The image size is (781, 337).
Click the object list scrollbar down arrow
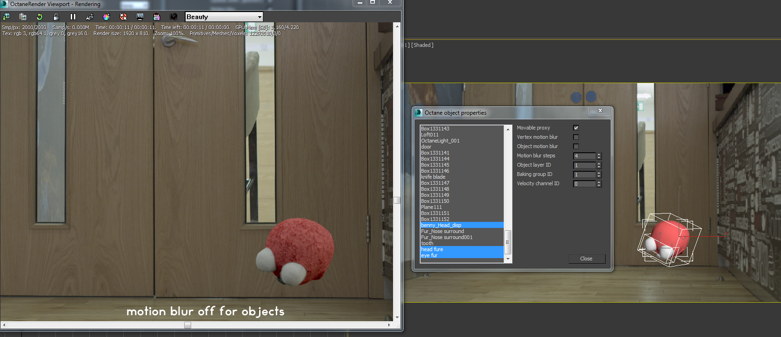click(508, 259)
